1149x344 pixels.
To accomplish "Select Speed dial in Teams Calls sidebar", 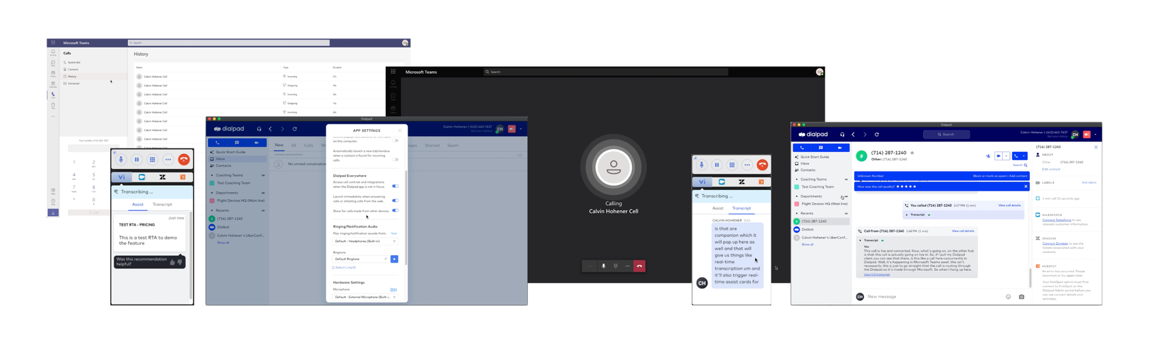I will click(x=72, y=62).
